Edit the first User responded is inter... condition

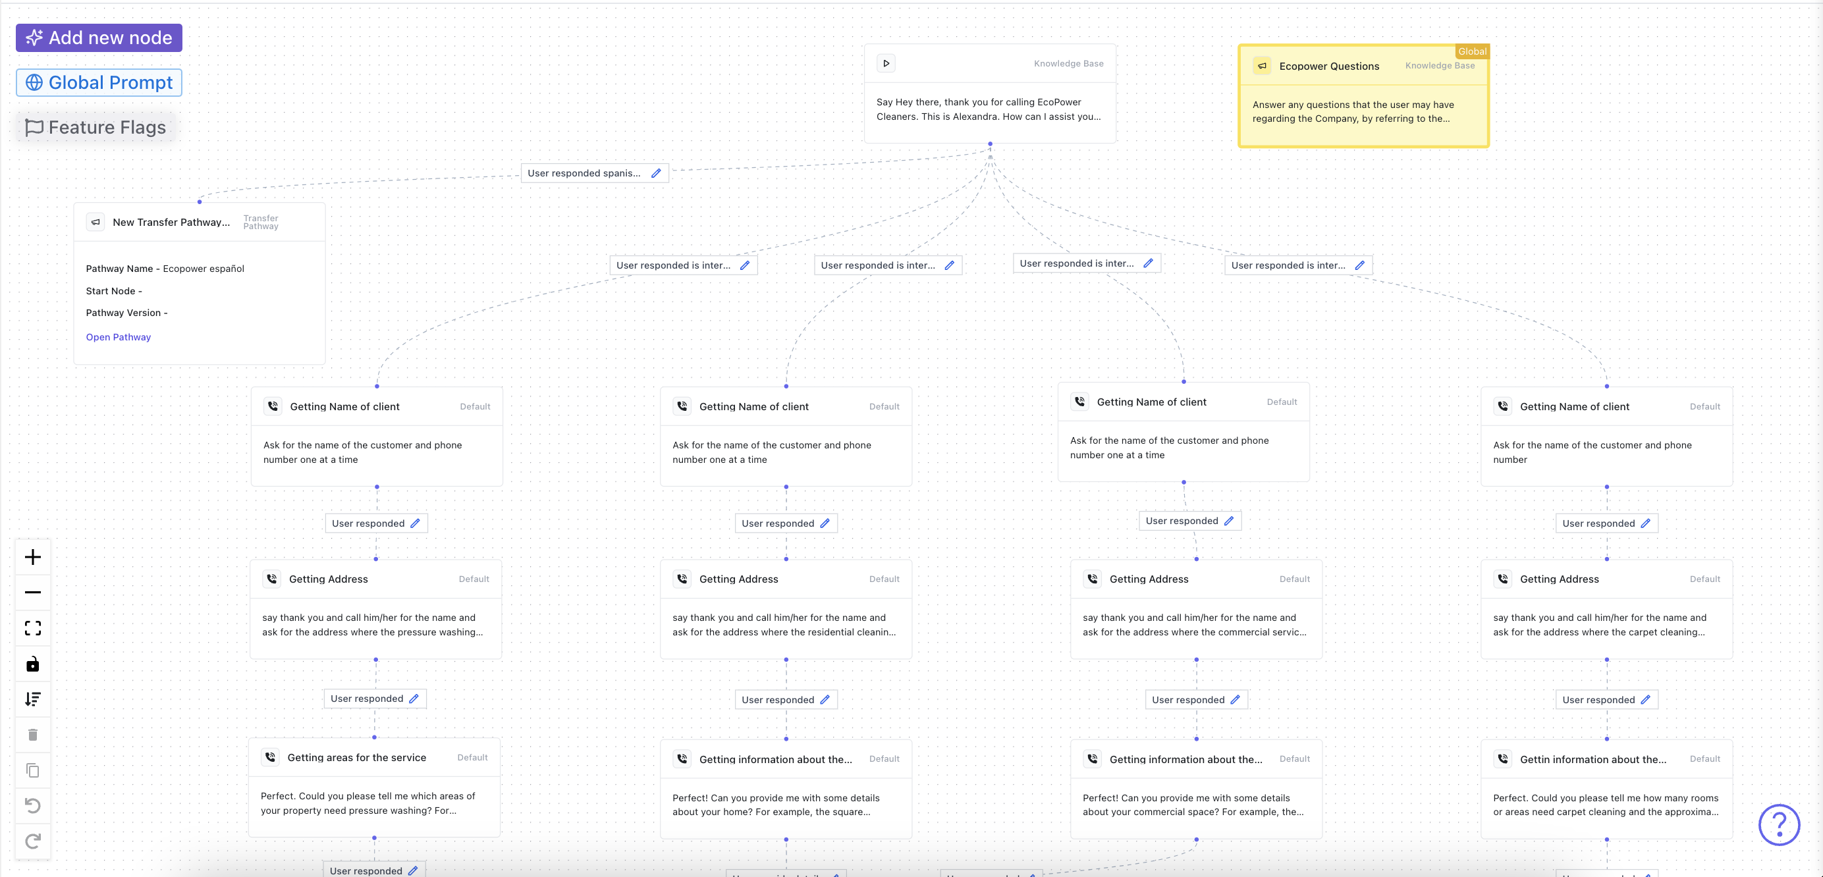click(746, 265)
